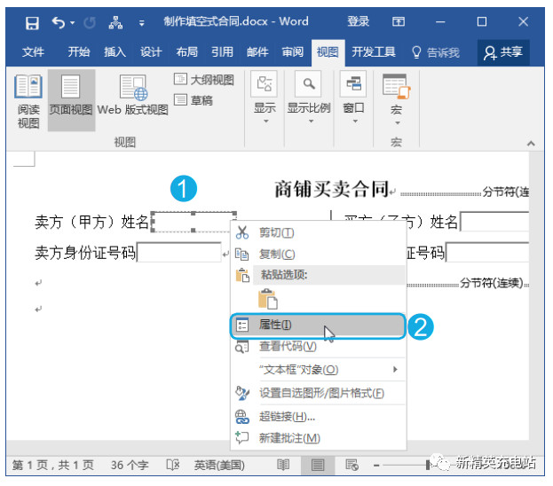The width and height of the screenshot is (553, 486).
Task: Choose 设置自选图形/图片格式(F)
Action: (x=318, y=393)
